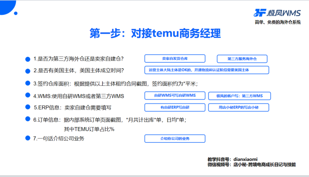
Task: Select line 4.WMS:使用自研WMS或者第三方WMS
Action: (x=79, y=96)
